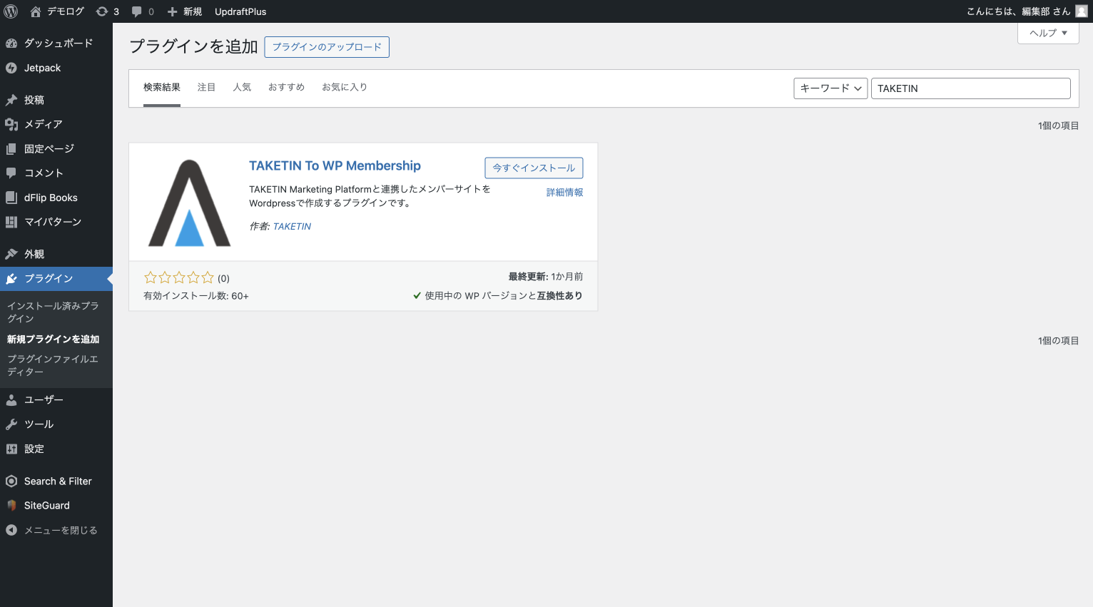Open Jetpack in the sidebar

click(56, 68)
